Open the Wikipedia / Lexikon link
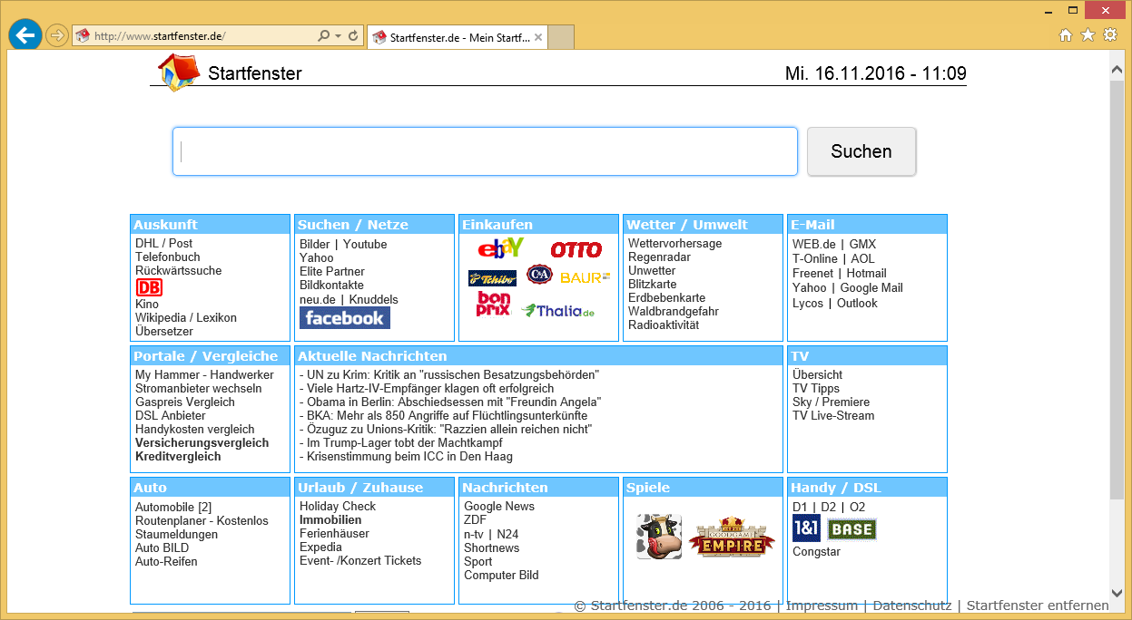The height and width of the screenshot is (620, 1132). 186,317
